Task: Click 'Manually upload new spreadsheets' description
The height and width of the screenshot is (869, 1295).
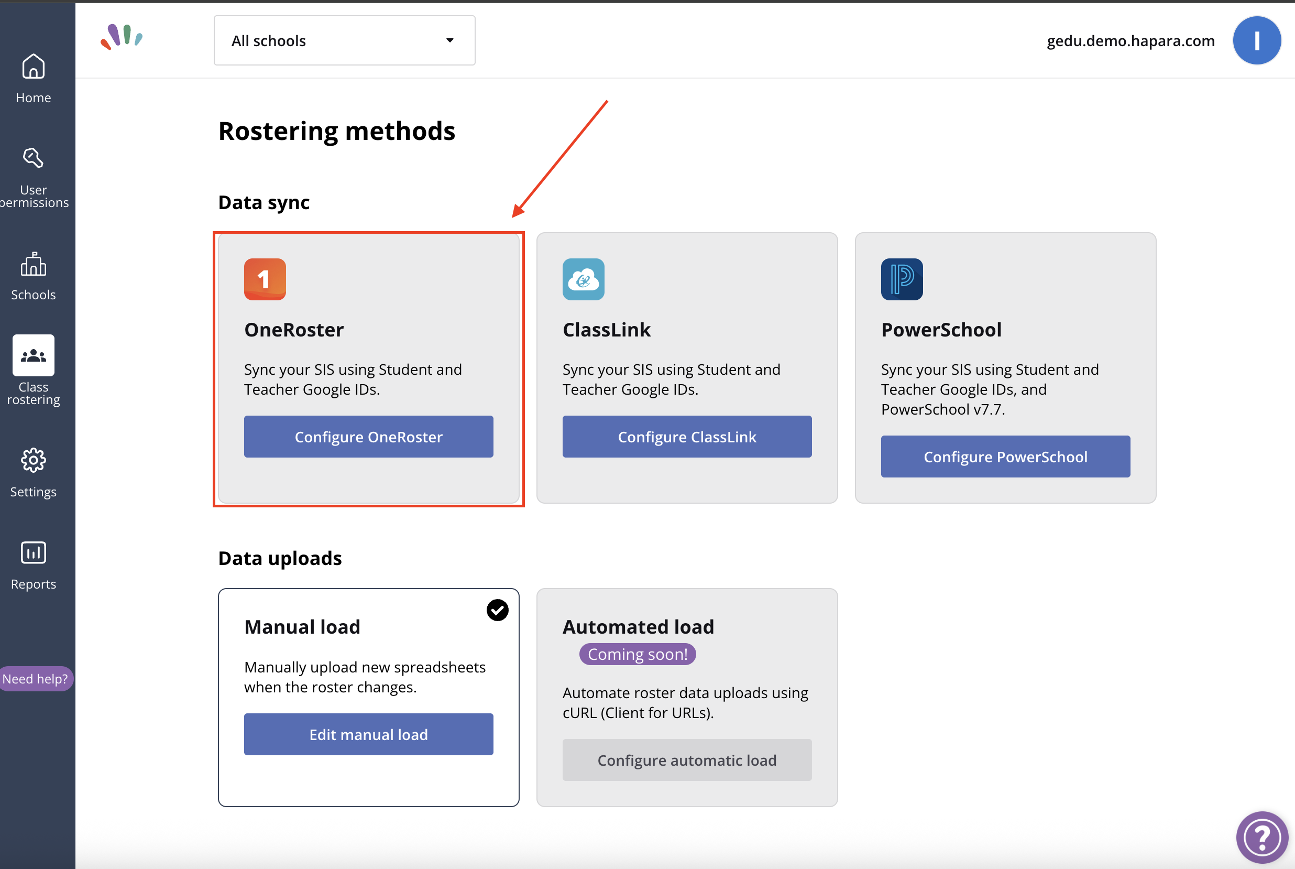Action: pyautogui.click(x=365, y=677)
